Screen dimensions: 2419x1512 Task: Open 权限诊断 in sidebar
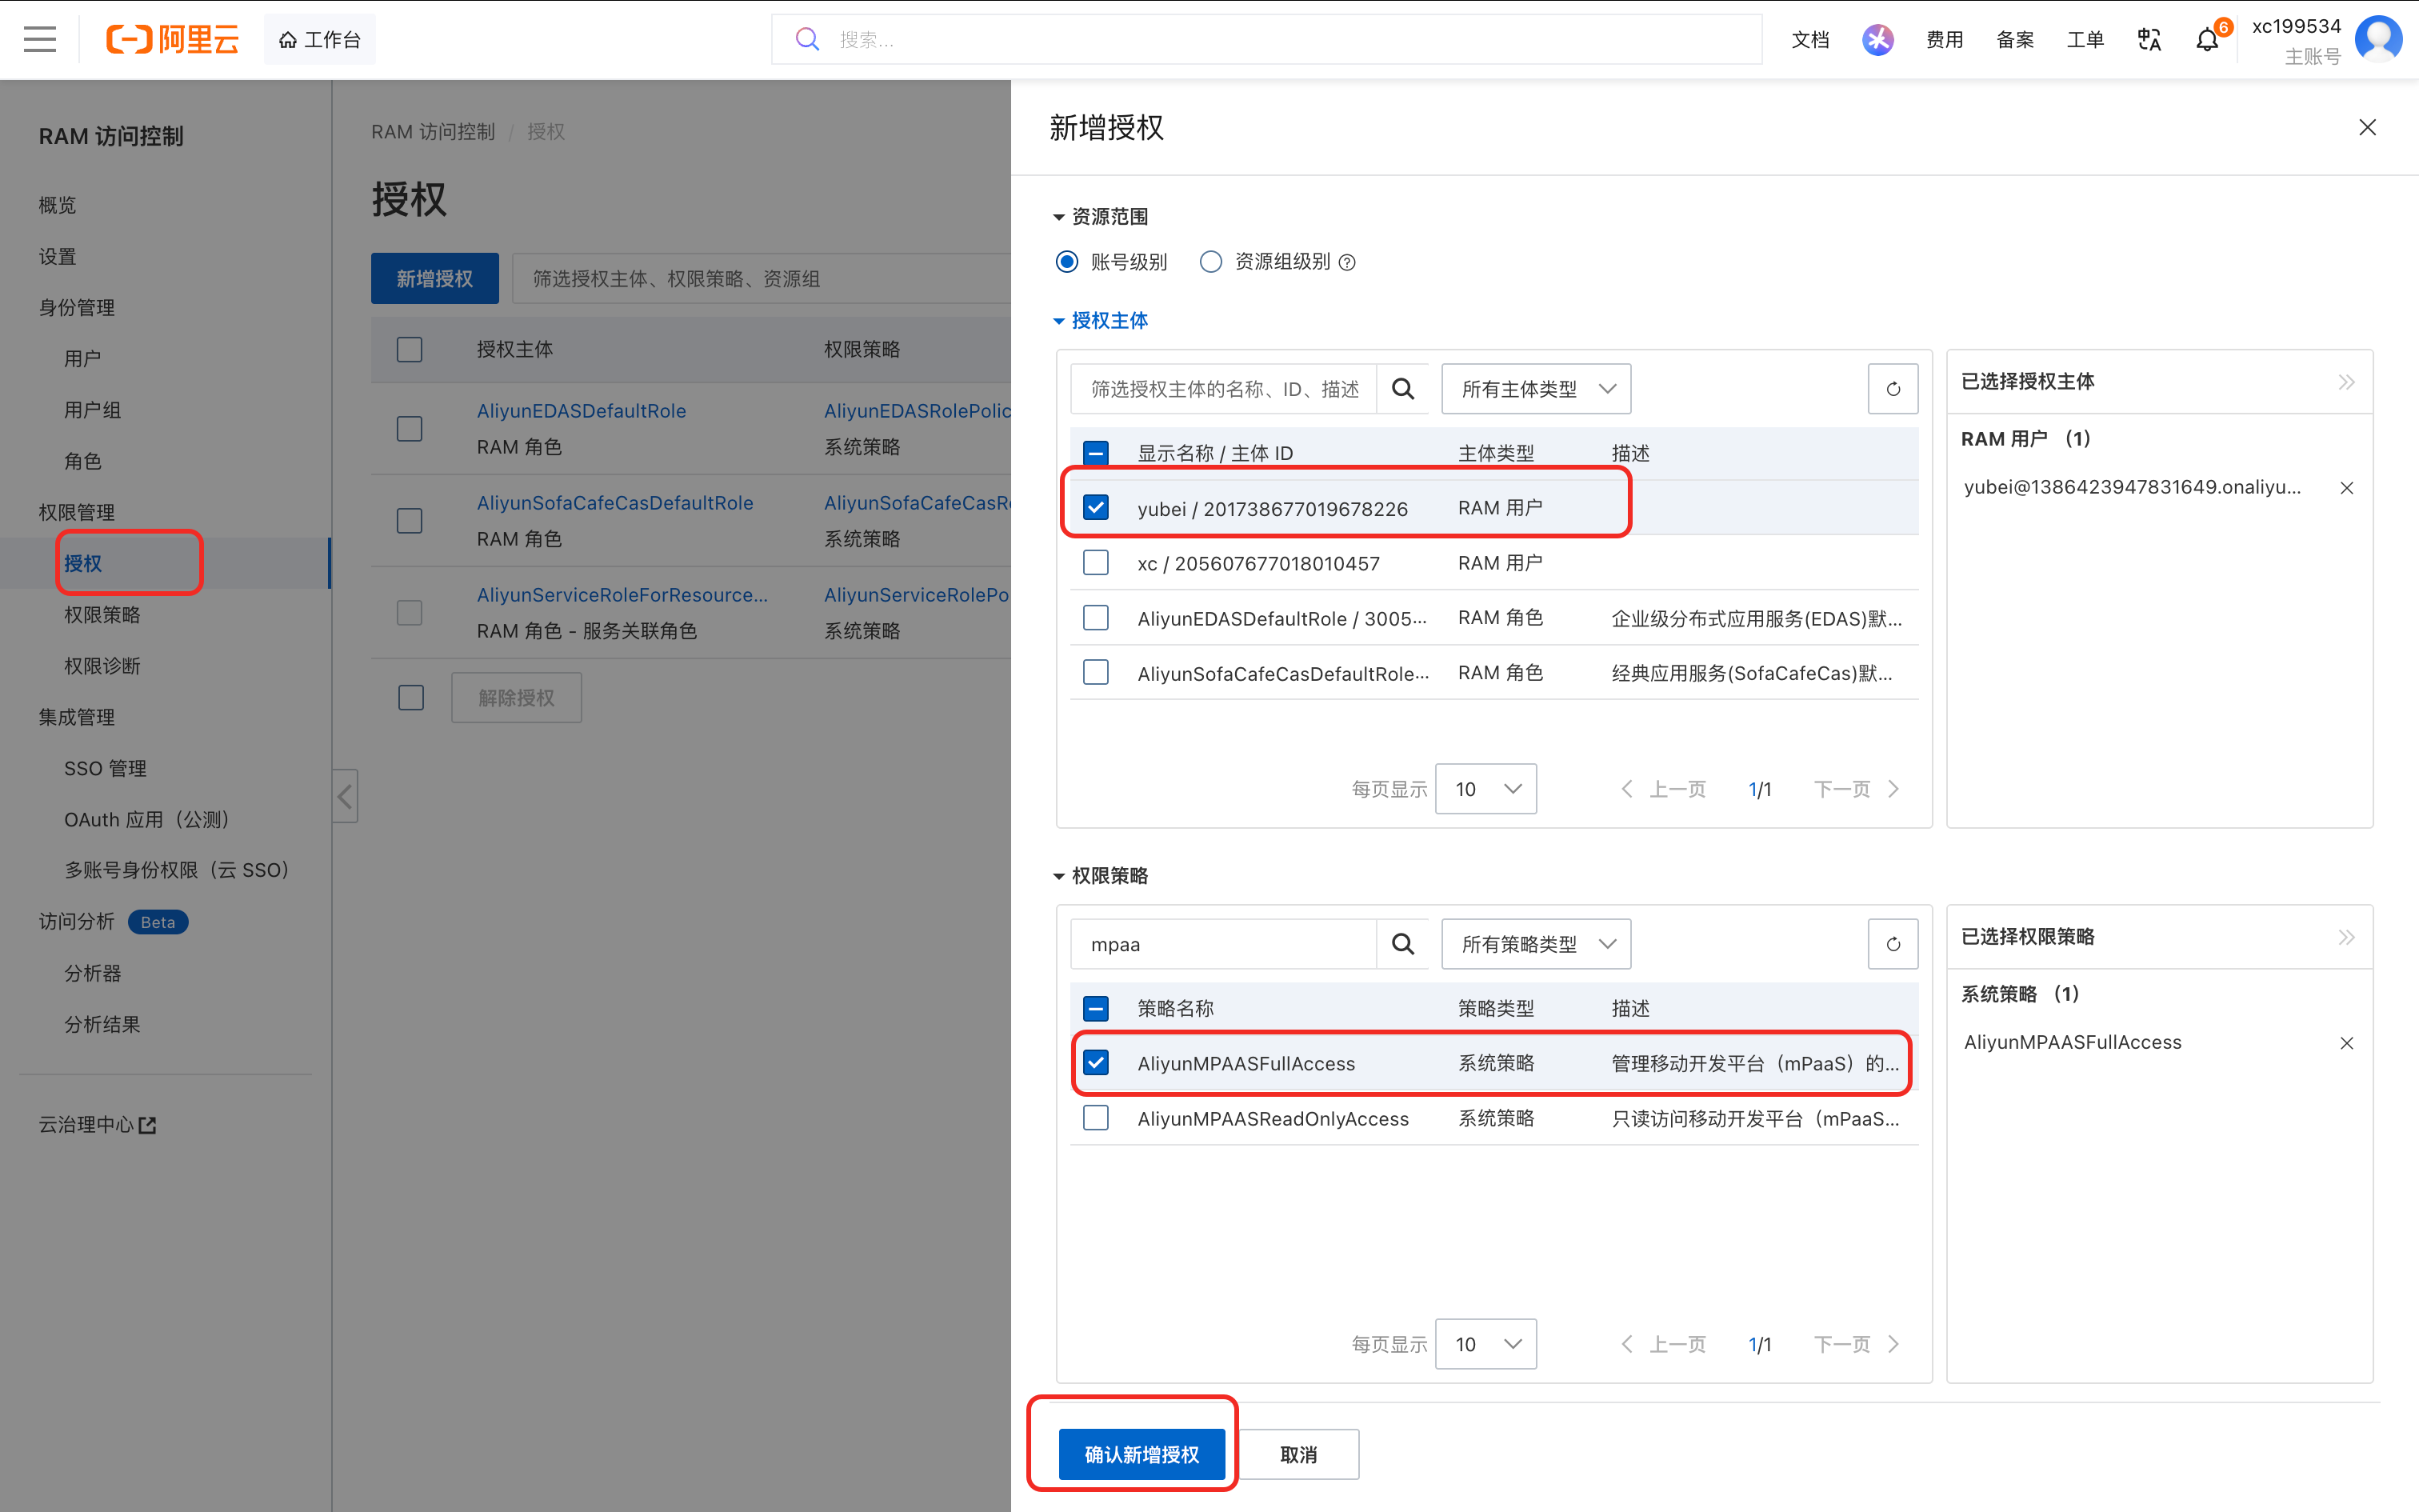coord(102,666)
